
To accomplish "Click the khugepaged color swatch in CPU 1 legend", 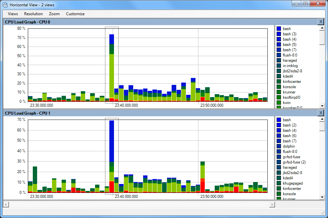I will click(x=279, y=183).
